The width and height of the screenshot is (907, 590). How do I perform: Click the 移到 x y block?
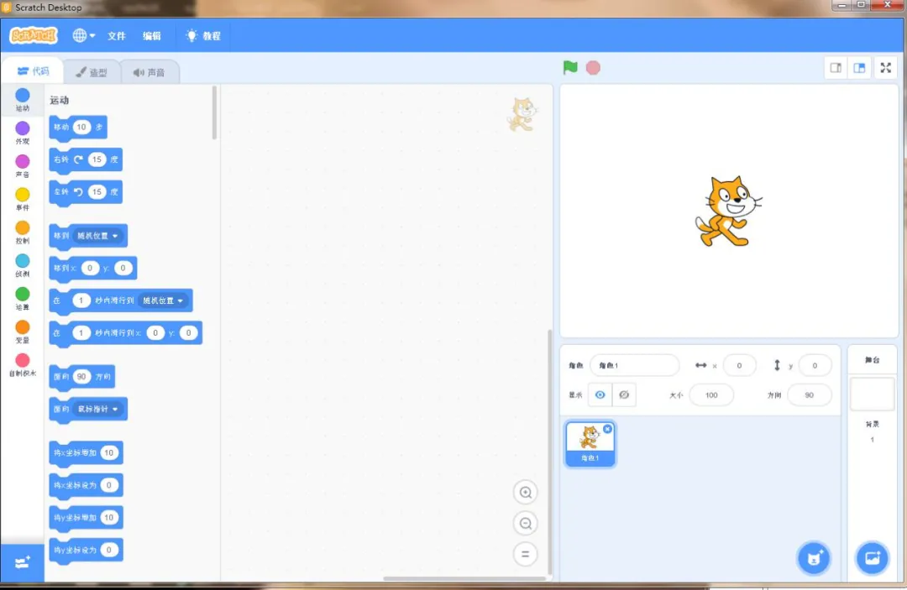[93, 268]
